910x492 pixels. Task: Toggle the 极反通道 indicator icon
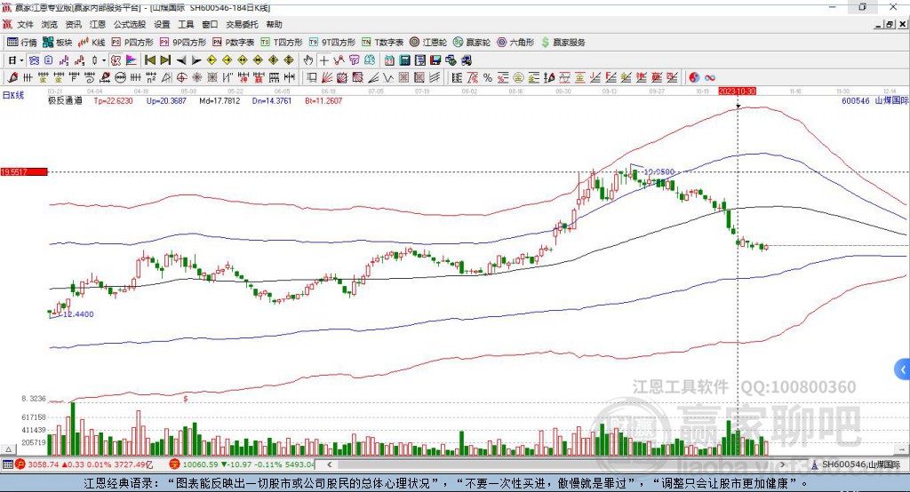coord(116,60)
